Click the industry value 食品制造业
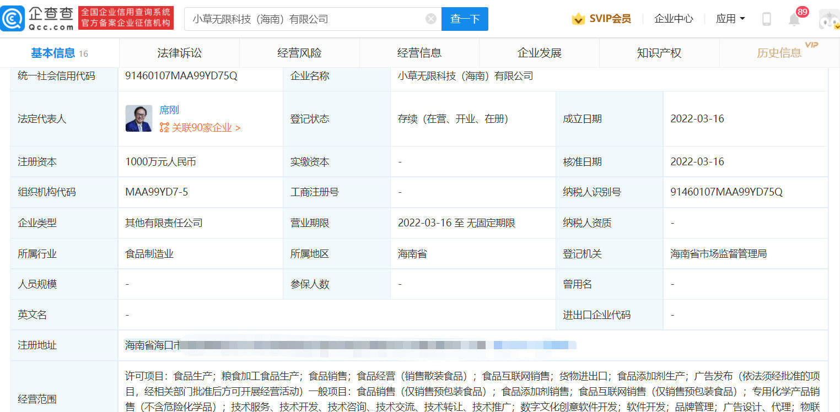Viewport: 840px width, 412px height. pyautogui.click(x=149, y=254)
